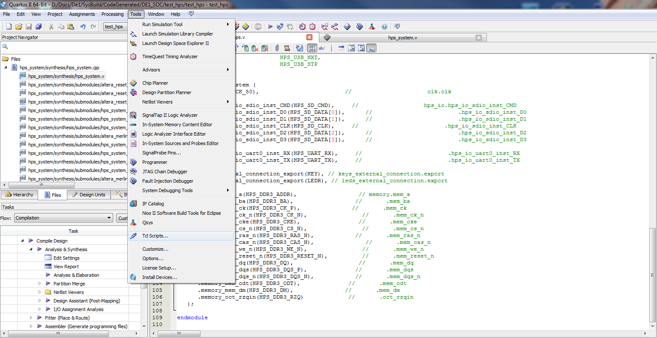This screenshot has height=338, width=657.
Task: Start compilation with the purple play icon
Action: coord(270,27)
